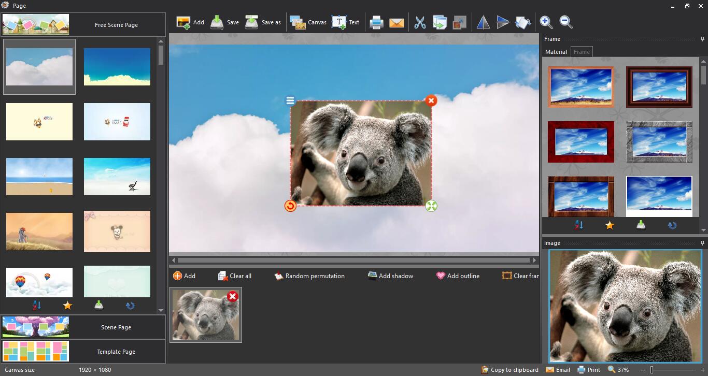Click the green resize handle on koala photo
The height and width of the screenshot is (376, 708).
431,206
